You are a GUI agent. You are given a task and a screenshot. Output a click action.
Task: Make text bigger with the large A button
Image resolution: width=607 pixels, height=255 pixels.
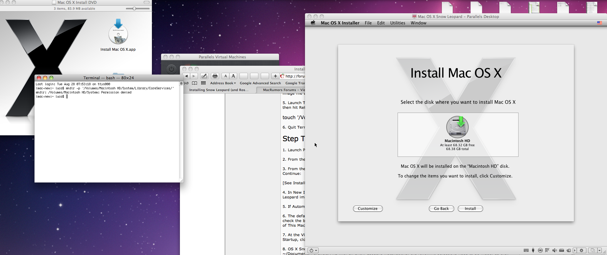coord(233,76)
